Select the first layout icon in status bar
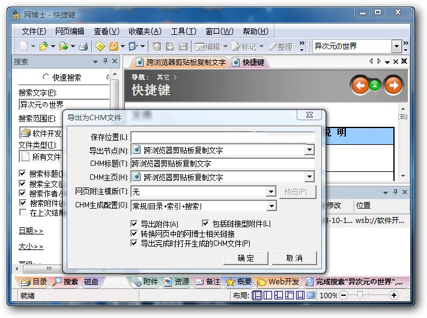 tap(257, 295)
